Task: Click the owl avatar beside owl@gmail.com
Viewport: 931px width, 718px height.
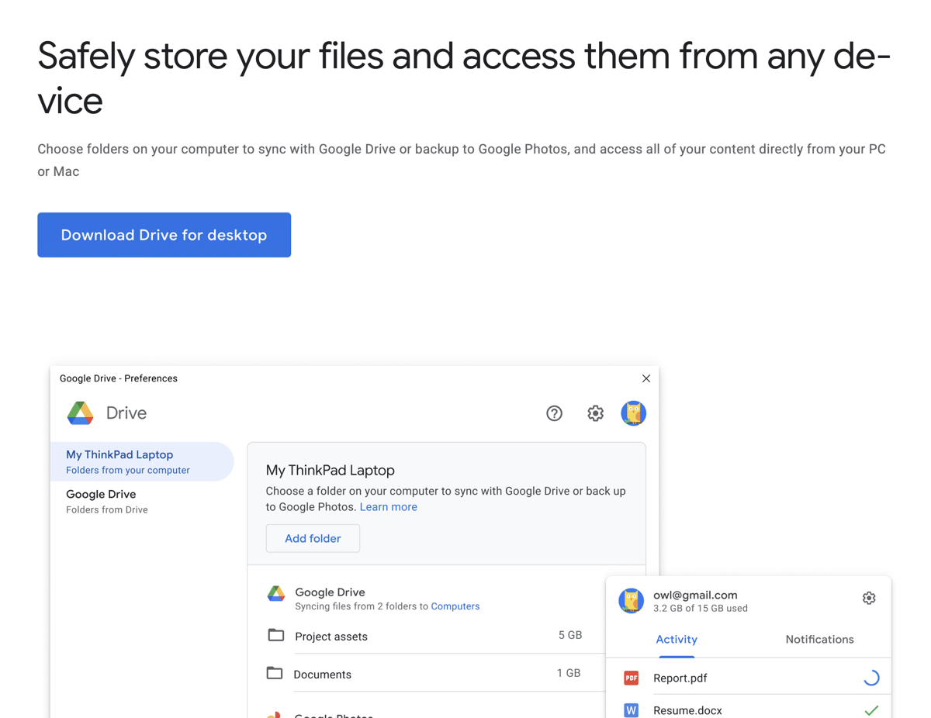Action: (x=632, y=601)
